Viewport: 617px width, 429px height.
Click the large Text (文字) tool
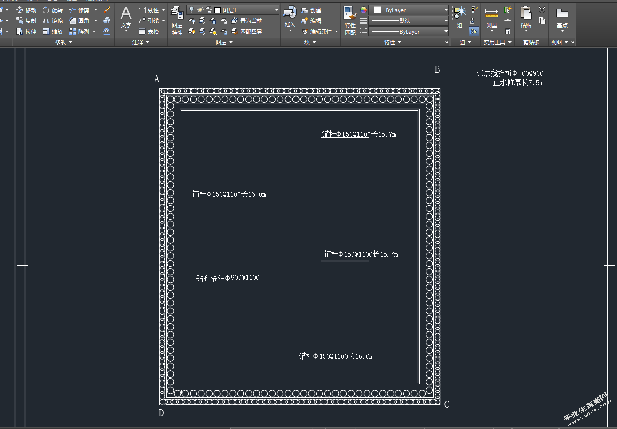(x=126, y=19)
